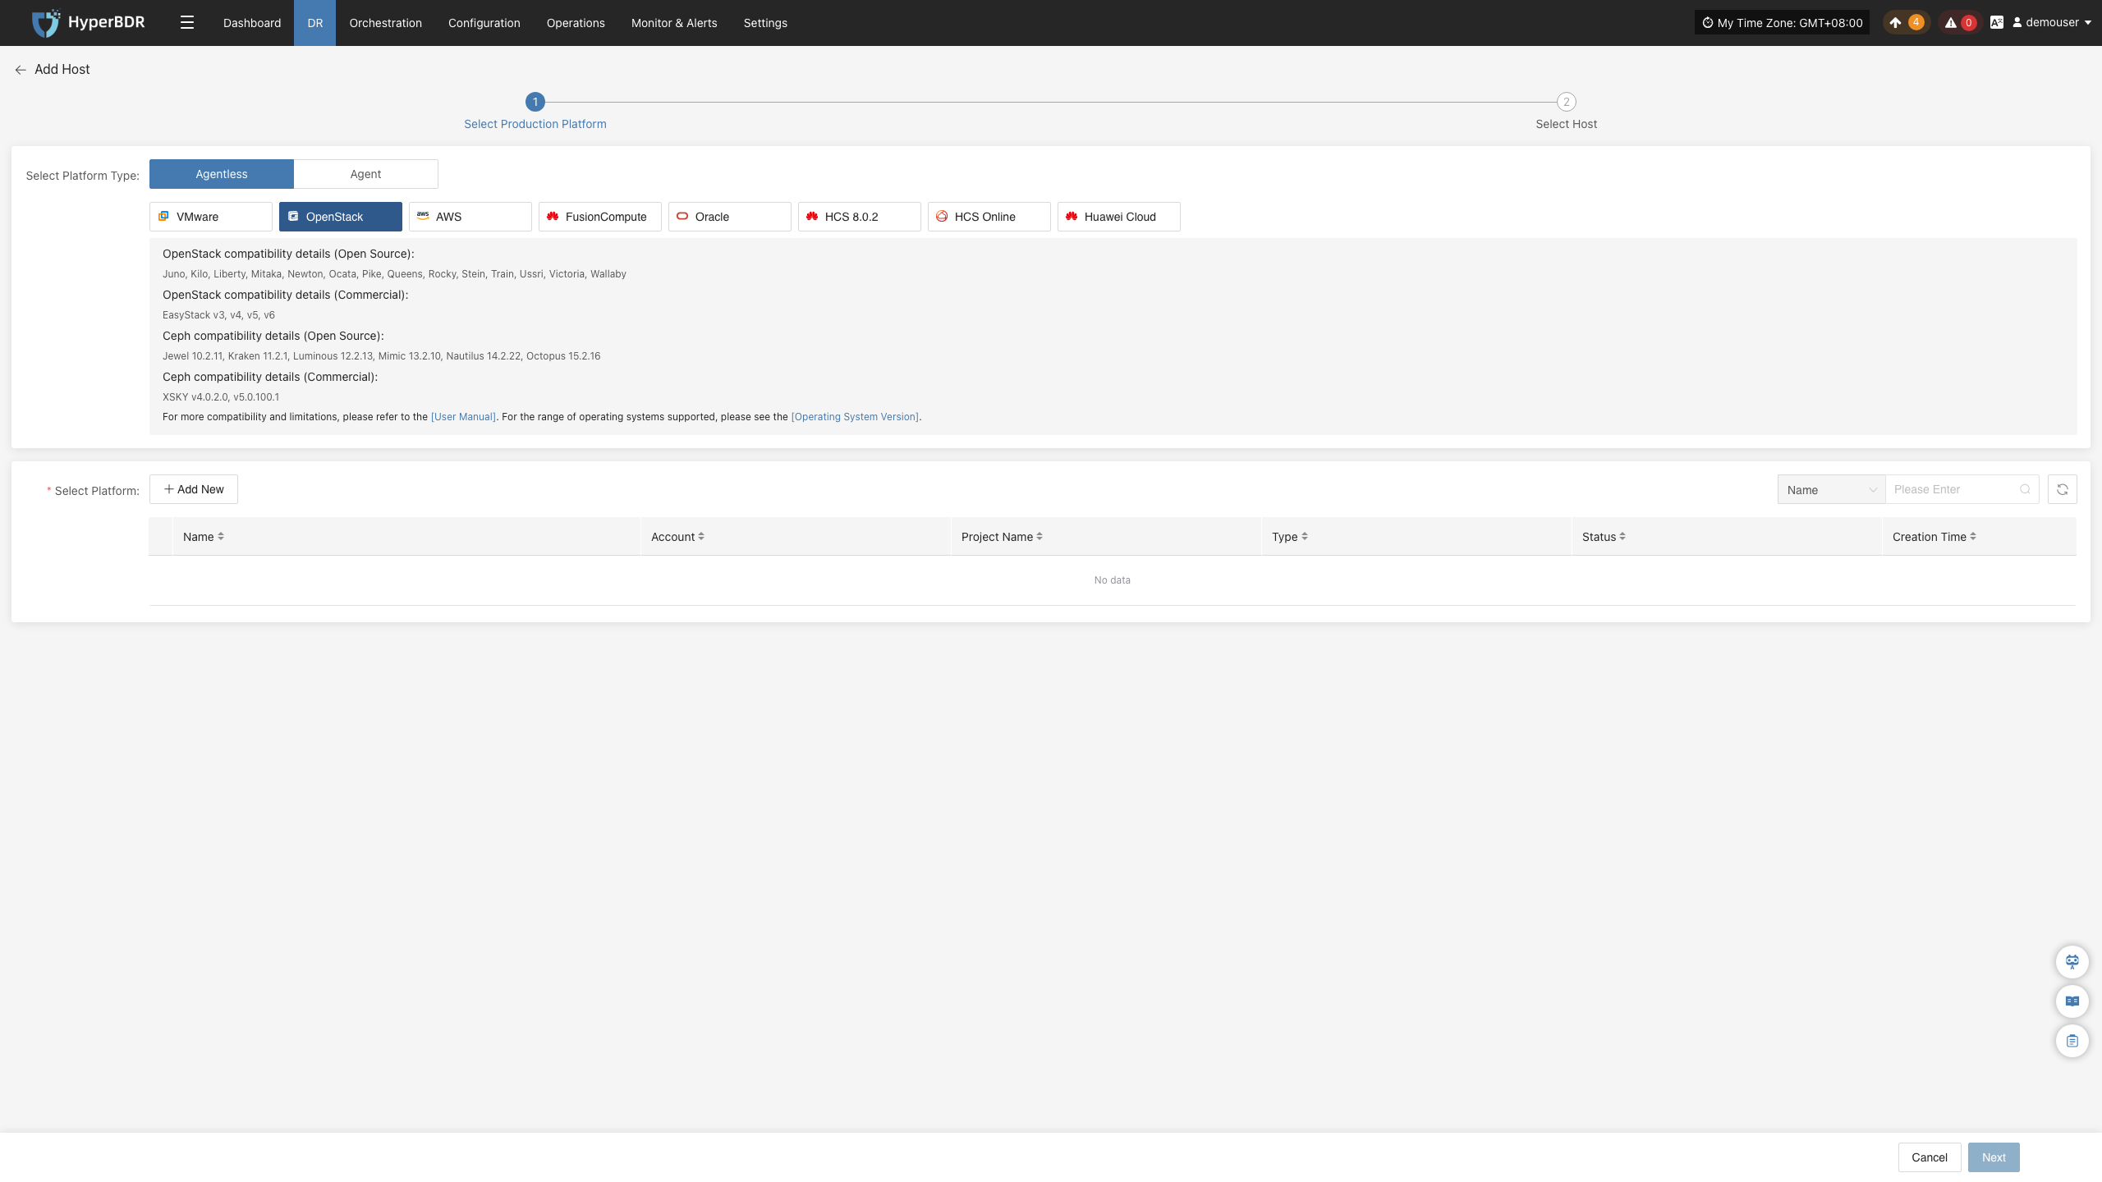Click the search magnifier icon
The height and width of the screenshot is (1182, 2102).
2026,490
